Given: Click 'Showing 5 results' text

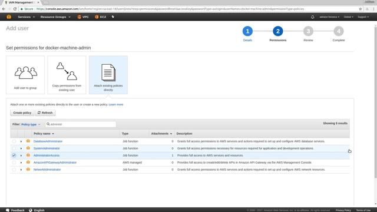Looking at the screenshot, I should [335, 123].
